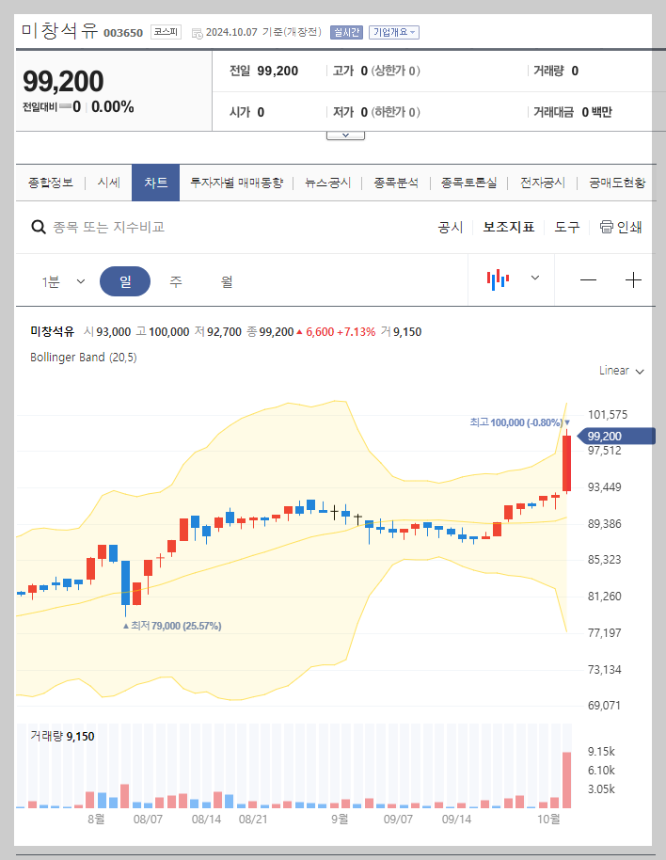Click the search magnifier icon
Screen dimensions: 666x860
[x=38, y=227]
